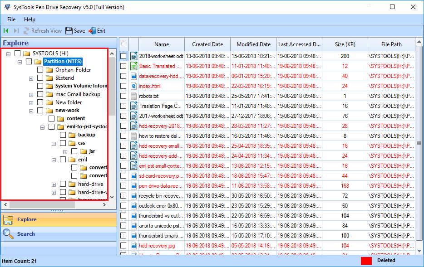The height and width of the screenshot is (267, 424).
Task: Open the Help menu
Action: click(x=30, y=19)
